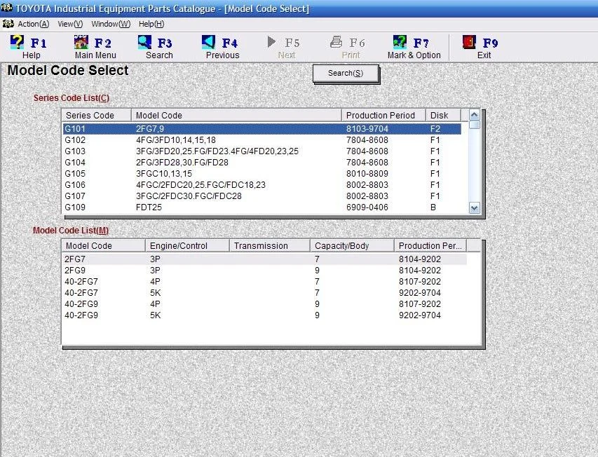Click the Series Code List(C) label
Image resolution: width=598 pixels, height=457 pixels.
pos(72,98)
